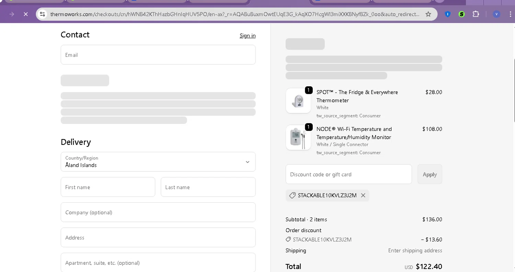
Task: Click the order discount tag icon
Action: tap(288, 239)
